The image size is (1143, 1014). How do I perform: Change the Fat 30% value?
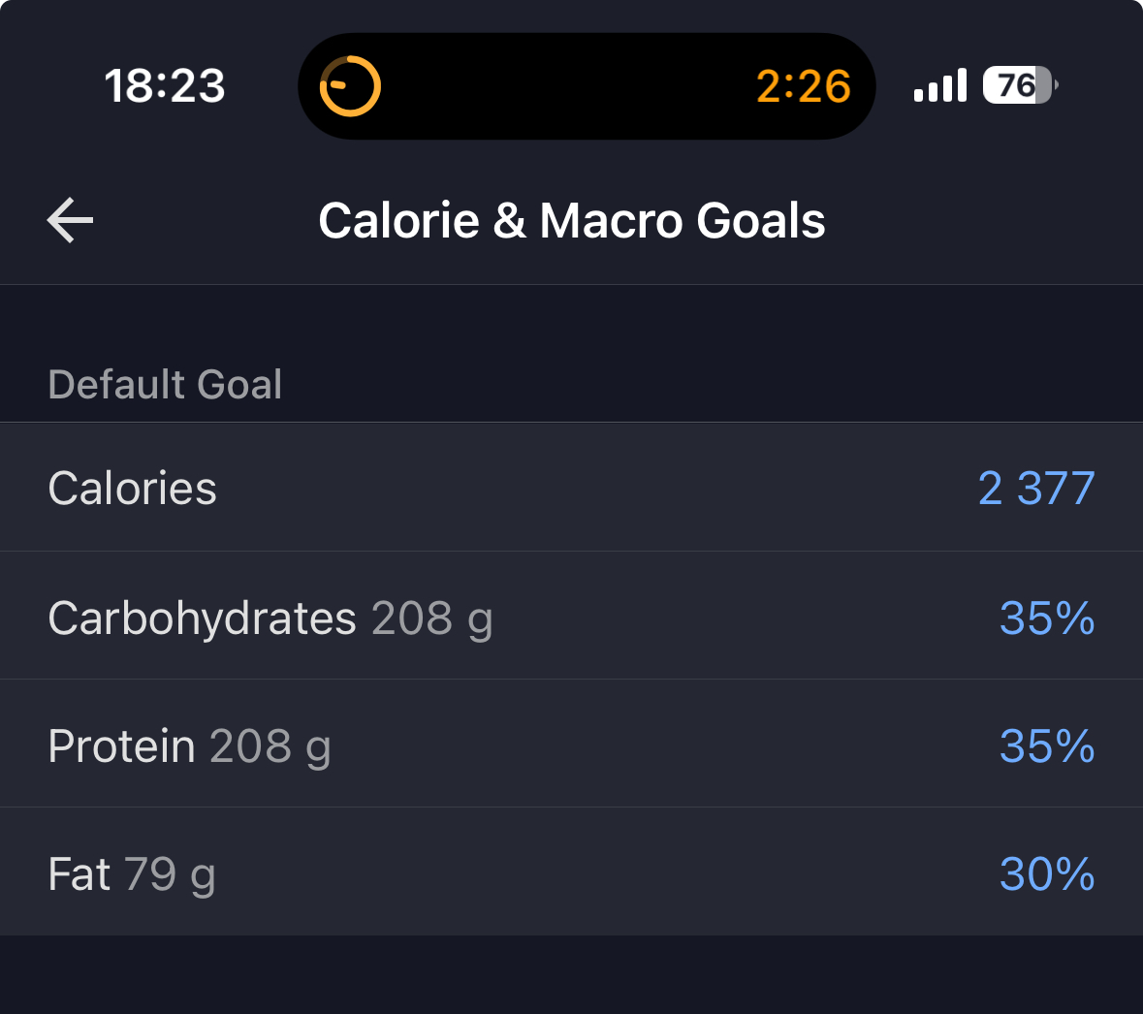1047,873
